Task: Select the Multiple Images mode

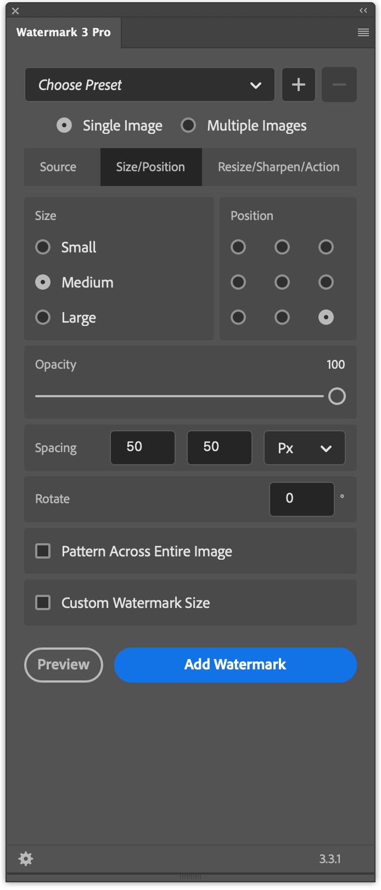Action: coord(188,125)
